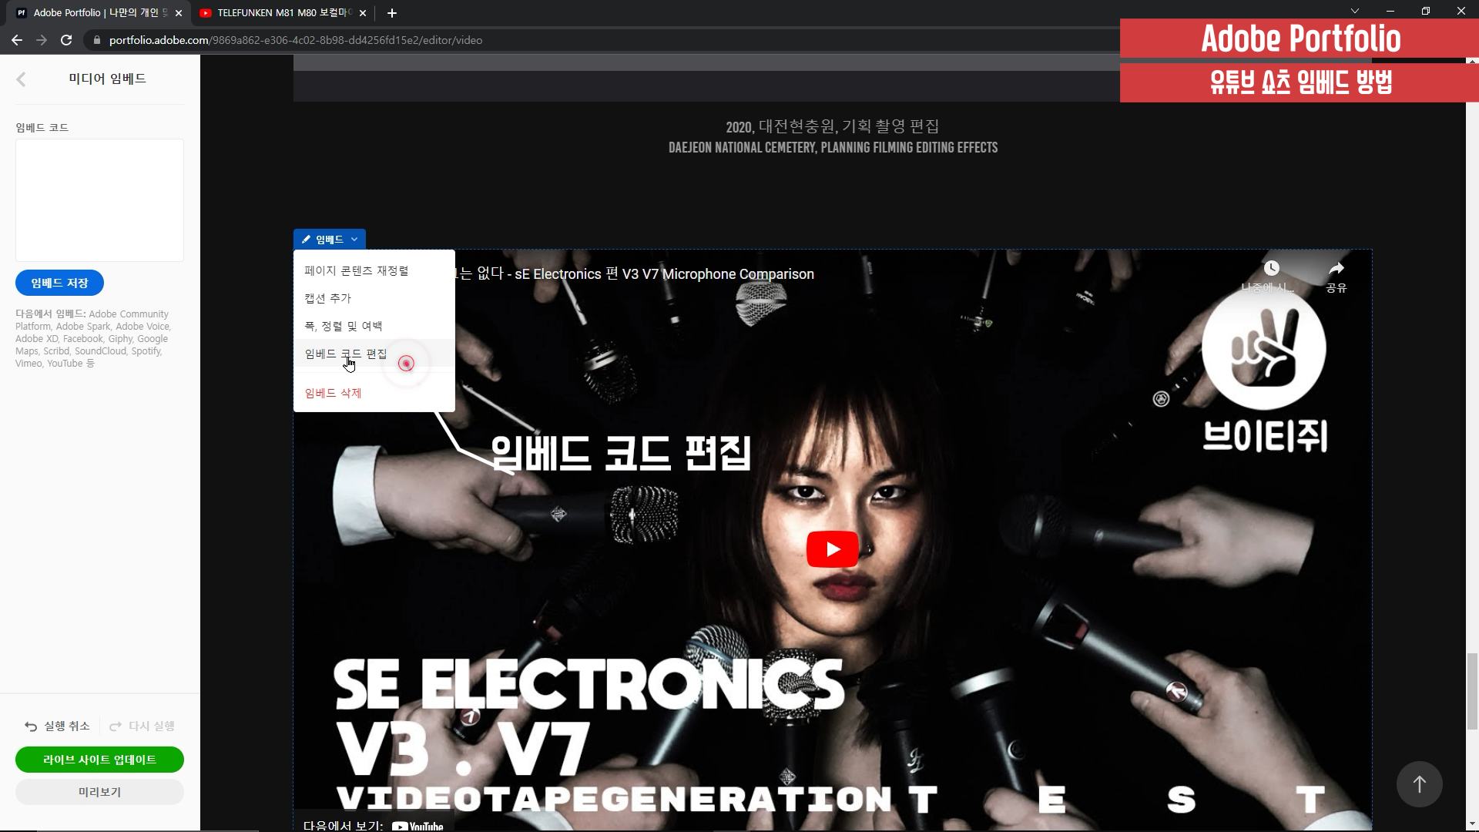Click the back chevron in Media Embed panel
This screenshot has height=832, width=1479.
click(x=21, y=79)
